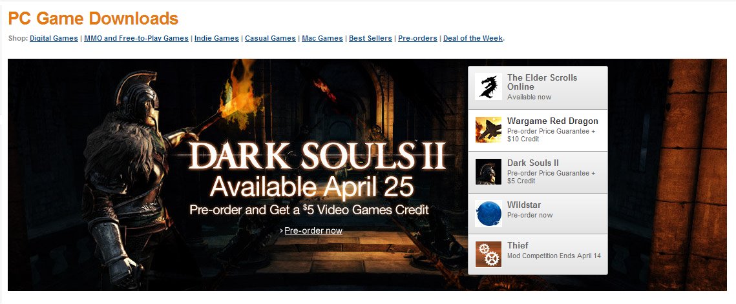Go to Indie Games

216,39
